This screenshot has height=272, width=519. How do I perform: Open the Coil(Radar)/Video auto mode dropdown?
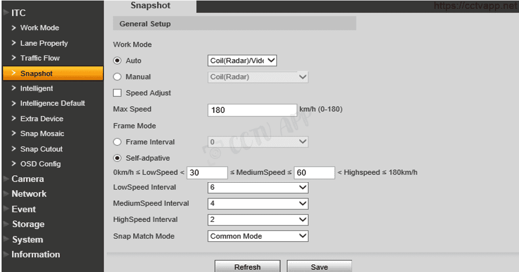(x=242, y=61)
